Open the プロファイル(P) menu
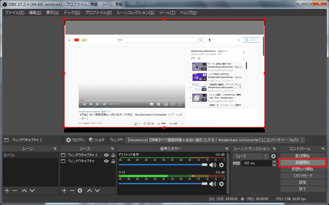 click(98, 13)
